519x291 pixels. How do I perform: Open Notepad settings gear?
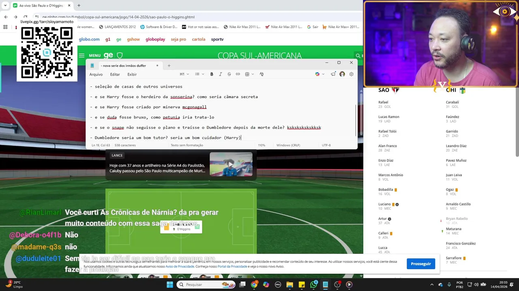point(351,74)
